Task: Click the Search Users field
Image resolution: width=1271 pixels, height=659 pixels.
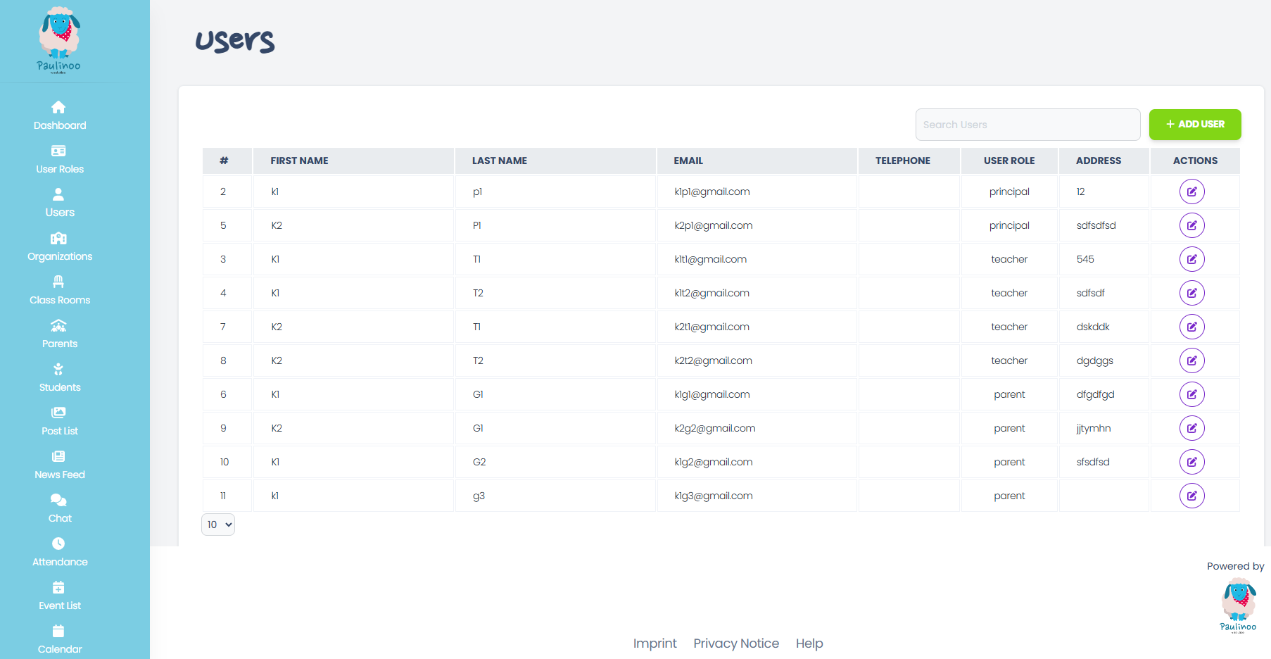Action: pyautogui.click(x=1027, y=125)
